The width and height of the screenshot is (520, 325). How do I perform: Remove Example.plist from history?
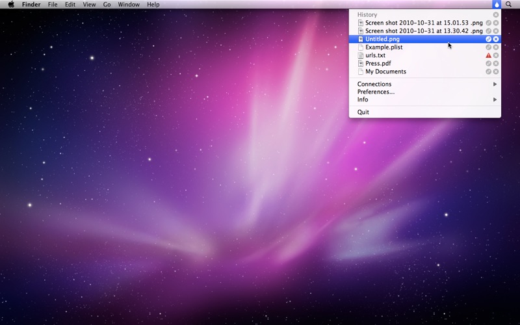496,47
